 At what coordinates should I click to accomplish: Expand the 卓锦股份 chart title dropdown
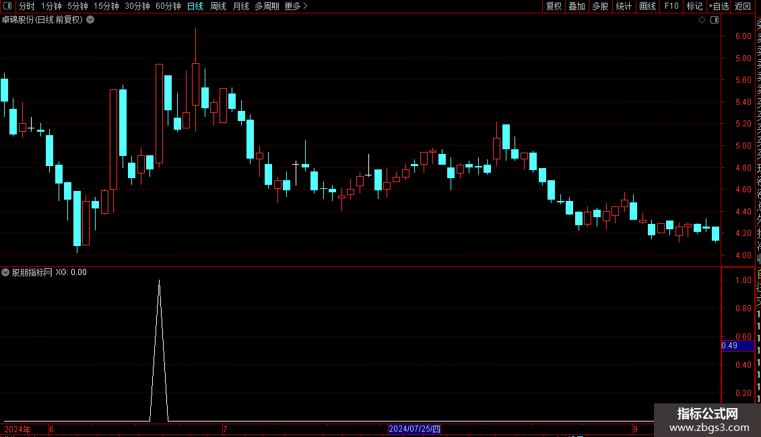click(x=90, y=20)
